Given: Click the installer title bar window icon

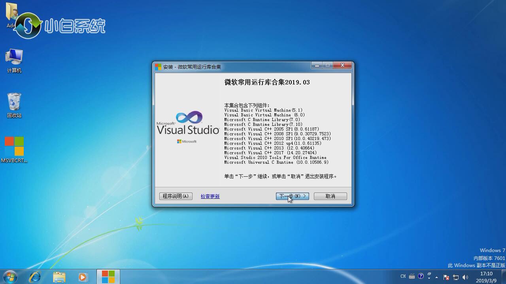Looking at the screenshot, I should point(158,67).
